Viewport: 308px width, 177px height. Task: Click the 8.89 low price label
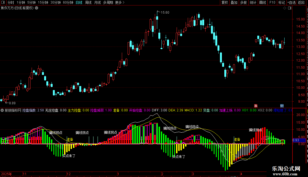12,103
